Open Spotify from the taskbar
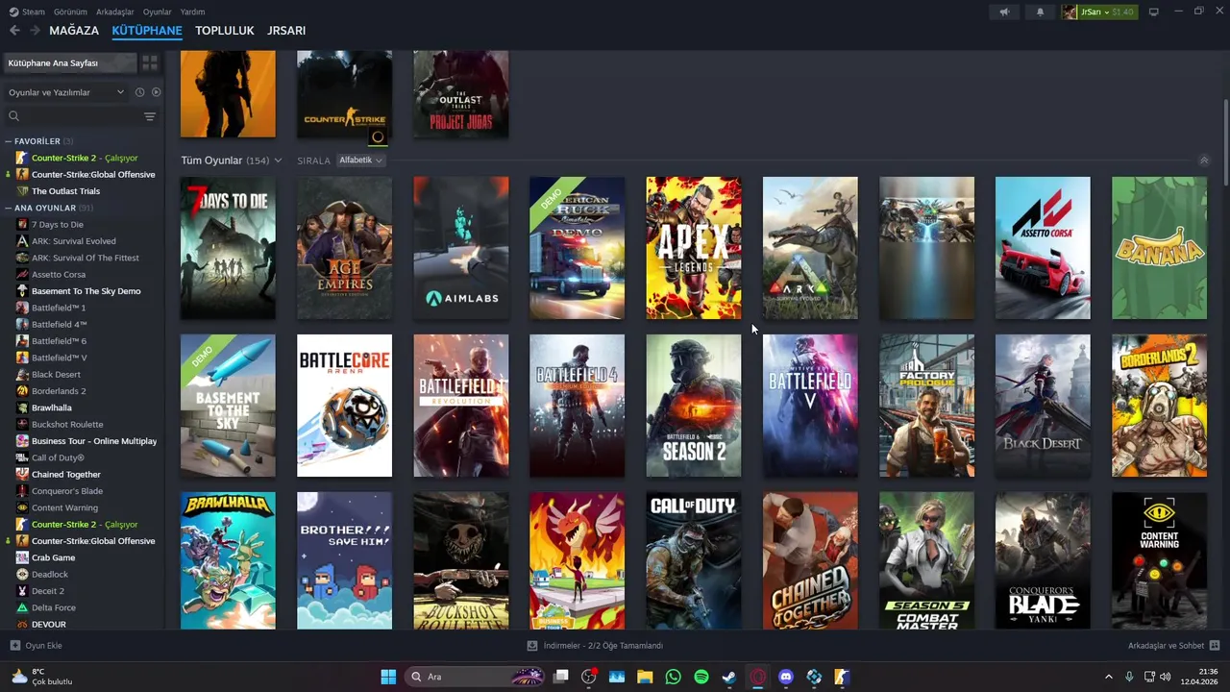Image resolution: width=1230 pixels, height=692 pixels. coord(701,677)
